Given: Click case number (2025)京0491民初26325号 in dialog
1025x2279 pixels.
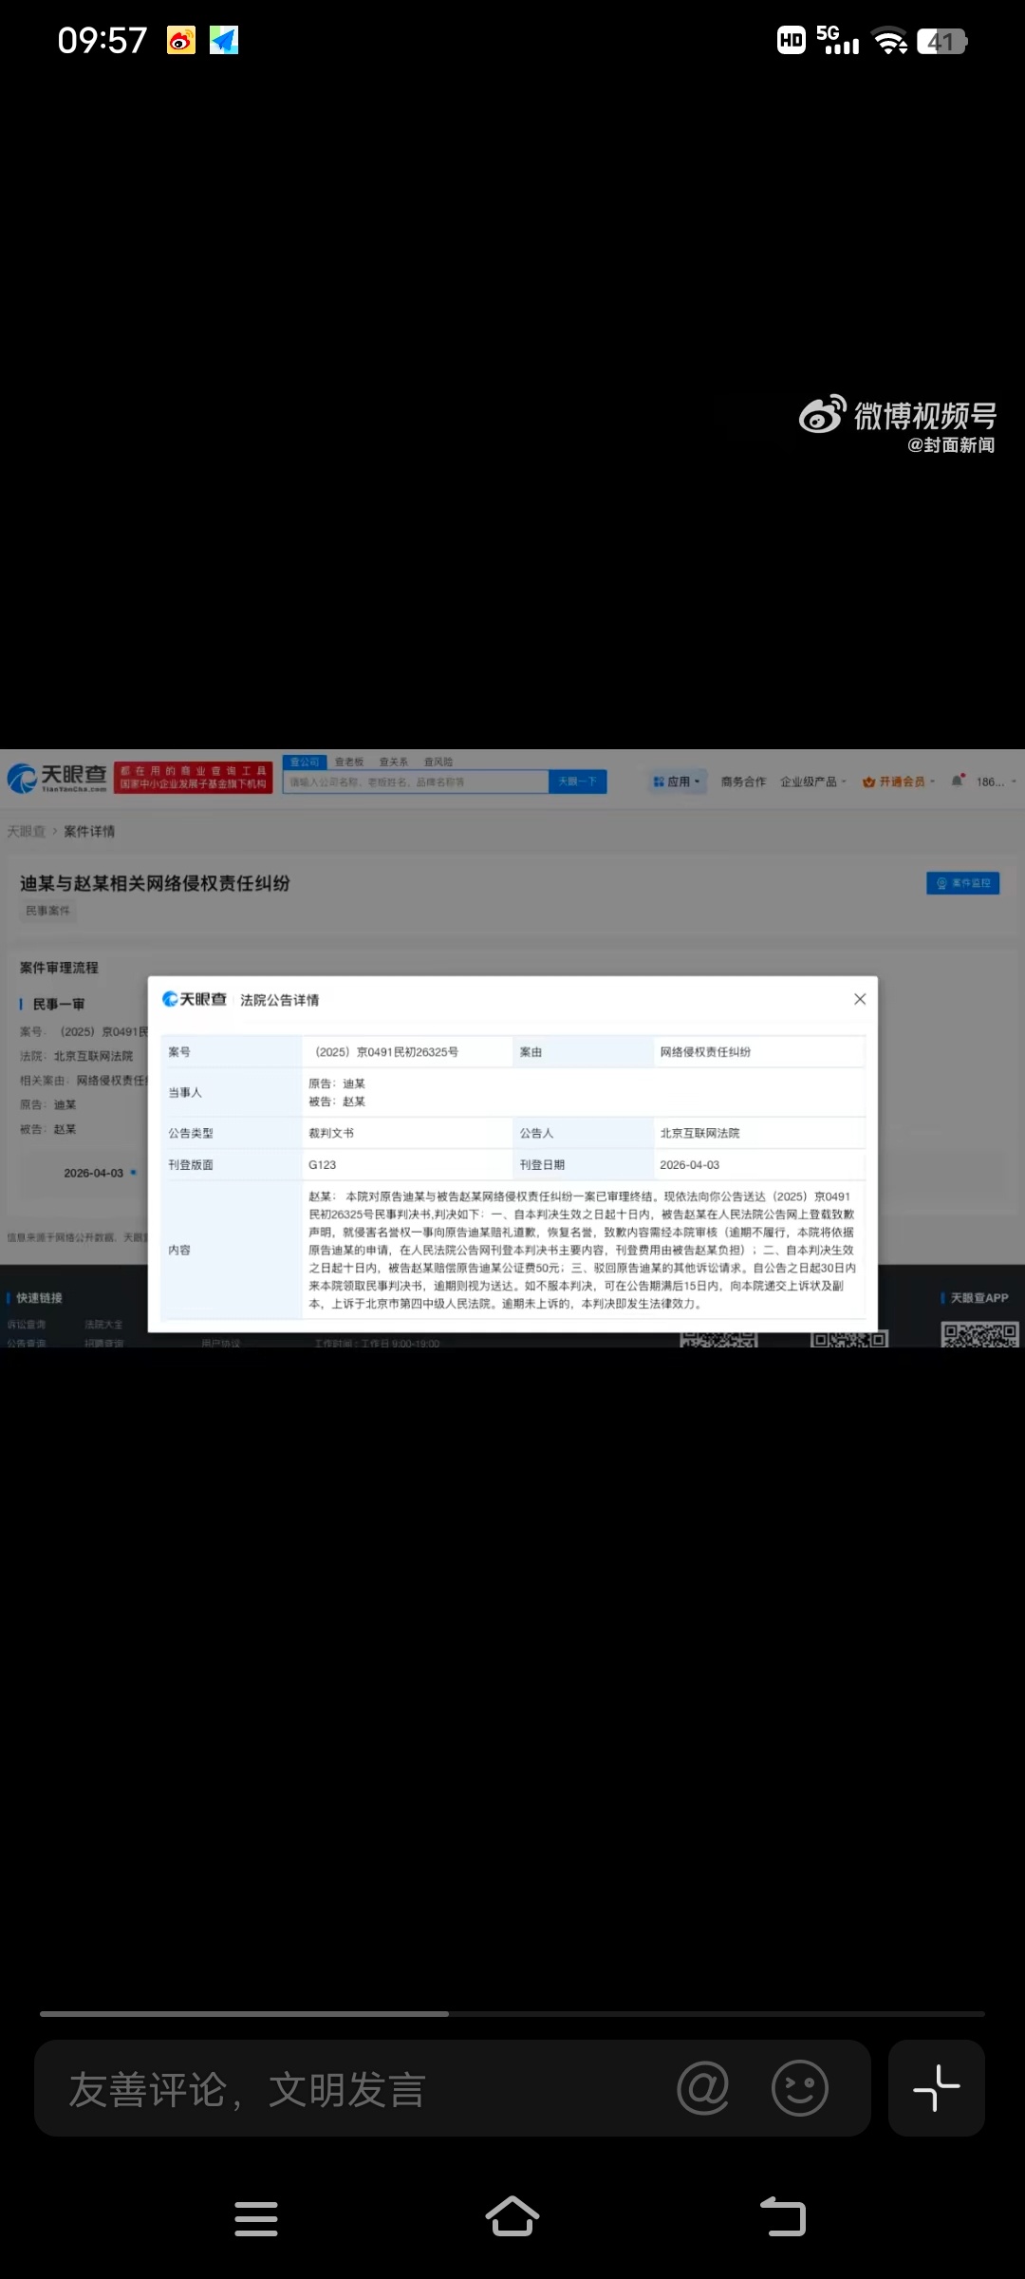Looking at the screenshot, I should pyautogui.click(x=386, y=1052).
